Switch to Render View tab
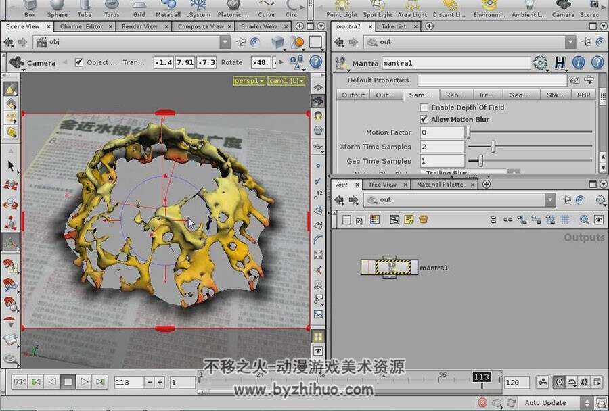This screenshot has height=411, width=609. [139, 26]
